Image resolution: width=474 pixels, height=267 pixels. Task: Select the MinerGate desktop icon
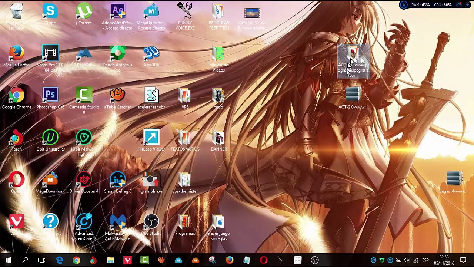coord(84,57)
